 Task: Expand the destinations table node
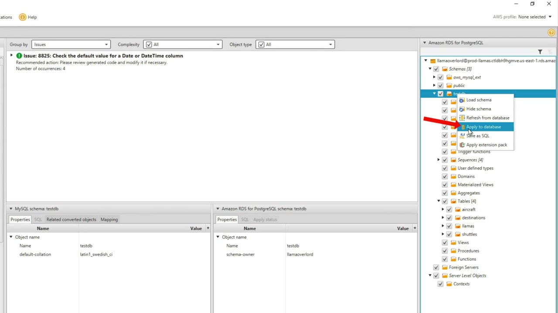coord(443,218)
